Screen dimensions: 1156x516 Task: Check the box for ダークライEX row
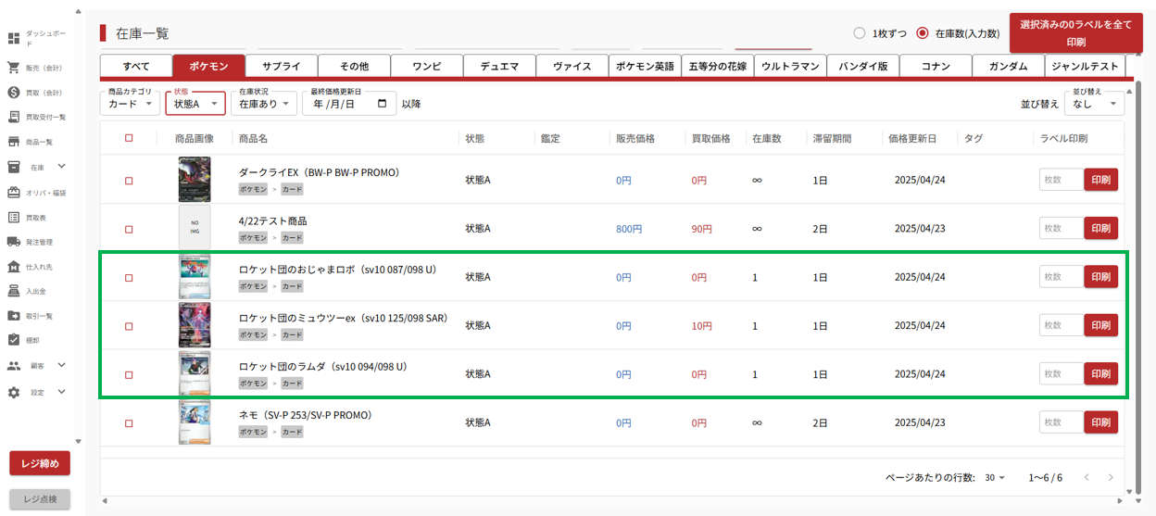129,181
